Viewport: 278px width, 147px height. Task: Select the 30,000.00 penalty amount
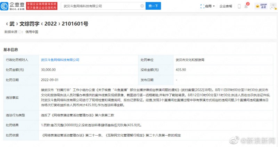coord(48,70)
